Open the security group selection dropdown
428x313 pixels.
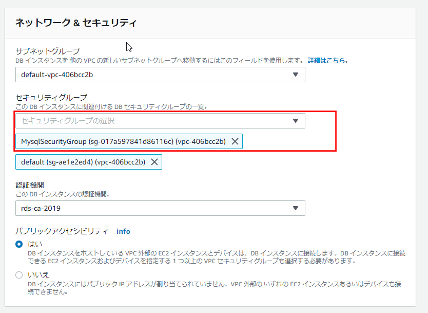pos(160,121)
